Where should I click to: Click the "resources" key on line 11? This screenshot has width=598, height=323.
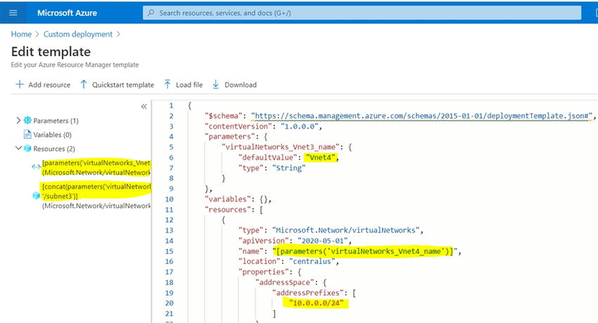click(228, 210)
